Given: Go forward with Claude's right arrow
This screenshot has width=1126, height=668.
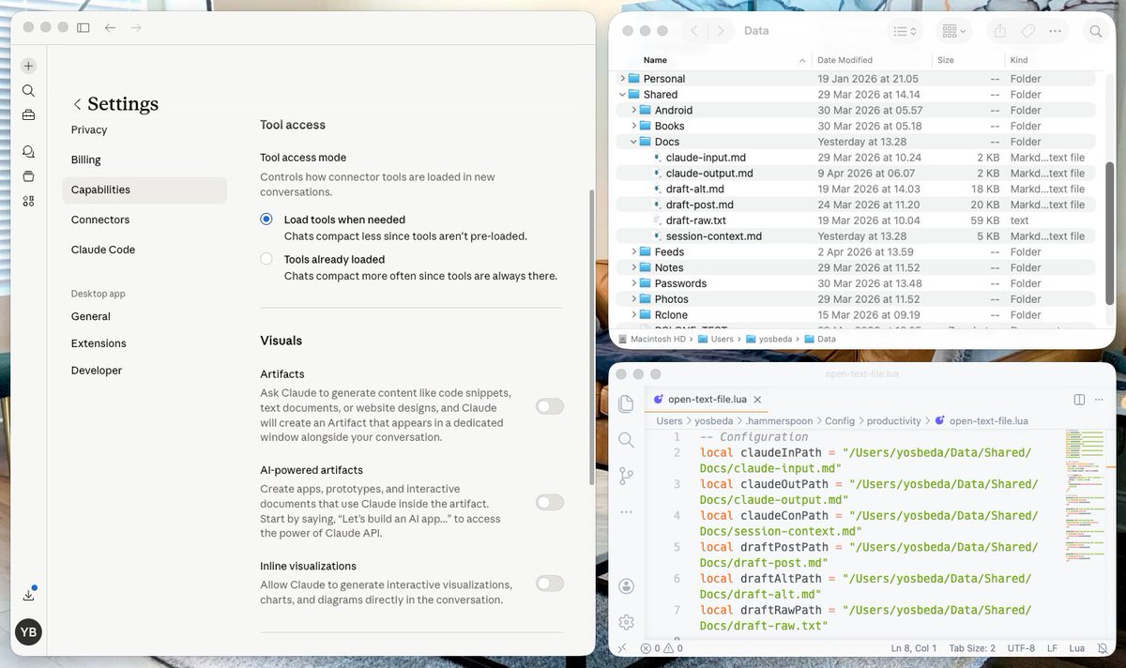Looking at the screenshot, I should coord(136,28).
